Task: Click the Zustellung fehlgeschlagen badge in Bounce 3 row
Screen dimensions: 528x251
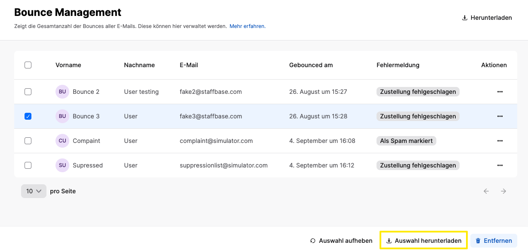Action: point(418,116)
